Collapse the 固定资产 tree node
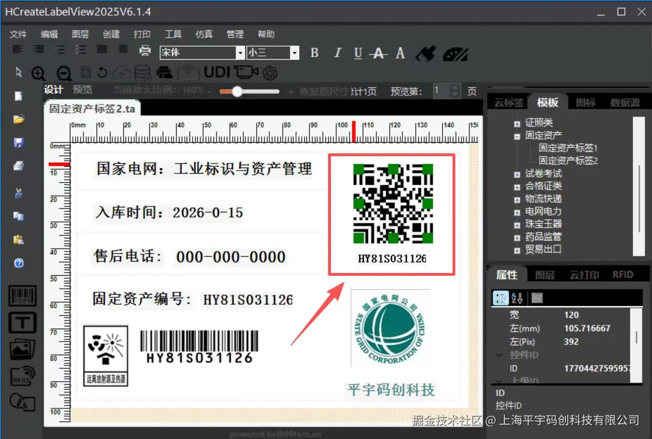Screen dimensions: 652x439 pos(517,136)
